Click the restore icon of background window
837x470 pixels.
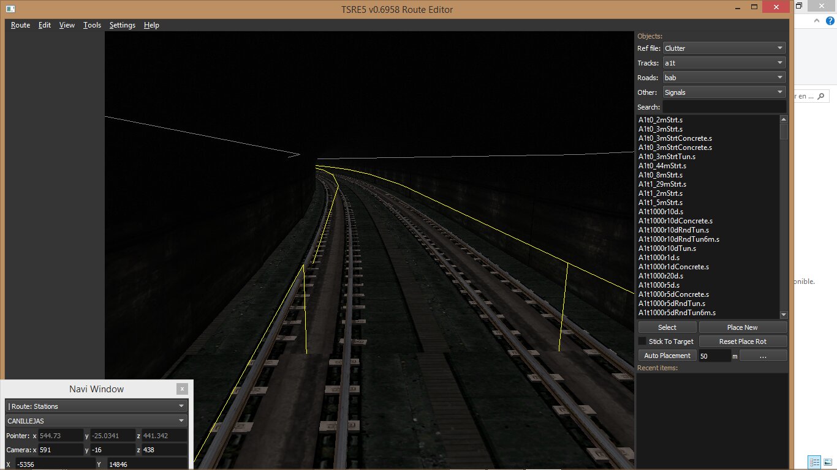[x=799, y=6]
